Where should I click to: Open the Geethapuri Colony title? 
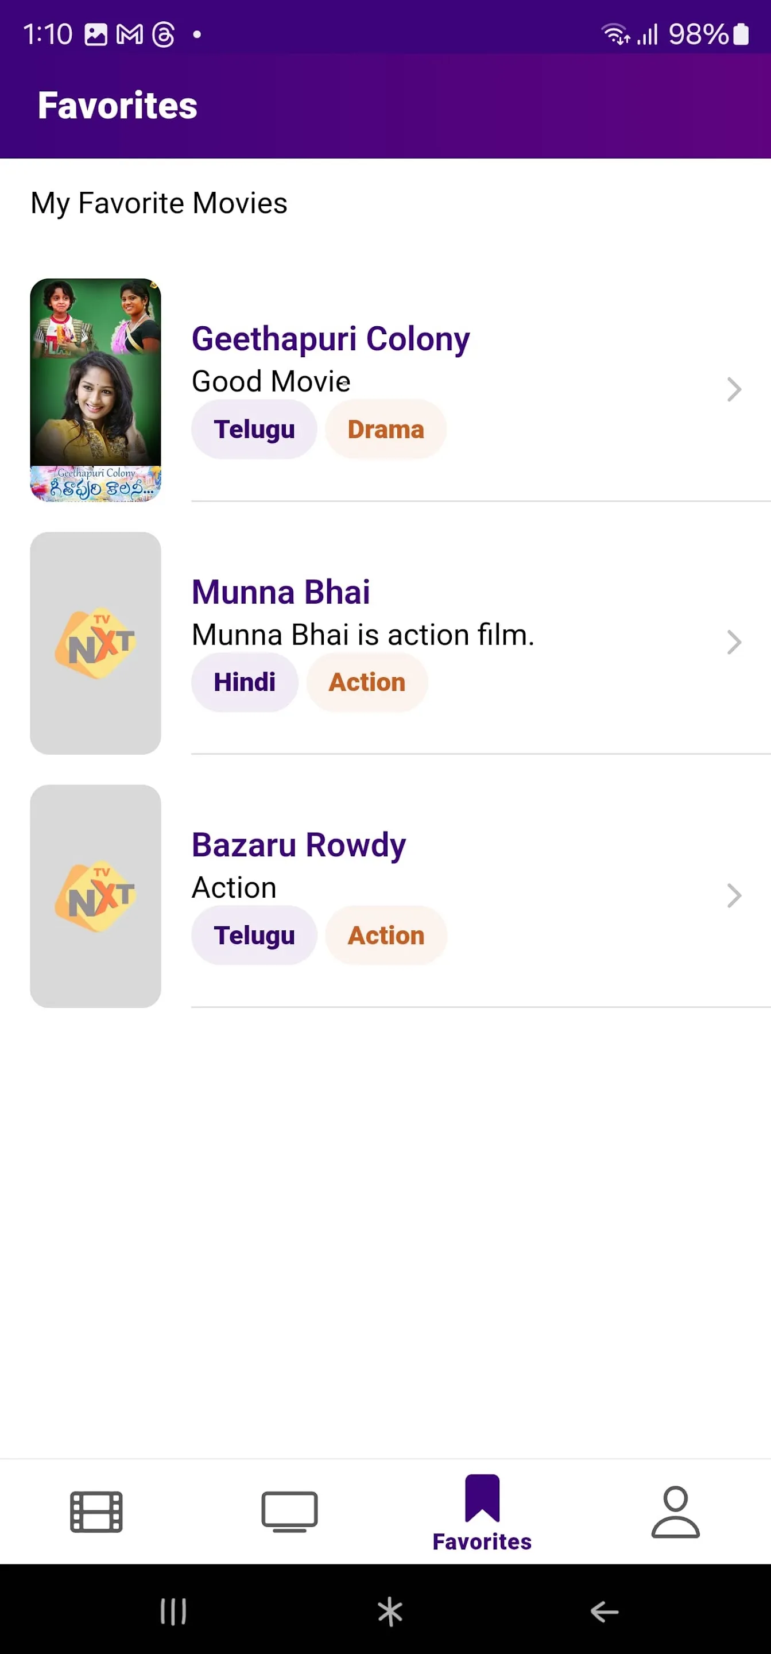pyautogui.click(x=331, y=338)
